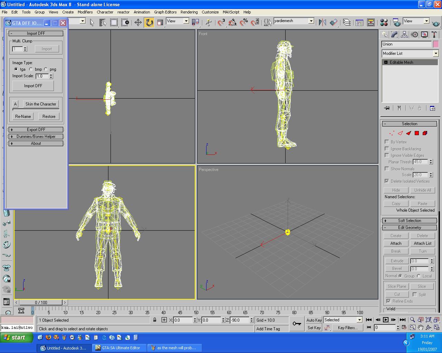Expand the Soft Selection rollout
Screen dimensions: 442x353
409,221
